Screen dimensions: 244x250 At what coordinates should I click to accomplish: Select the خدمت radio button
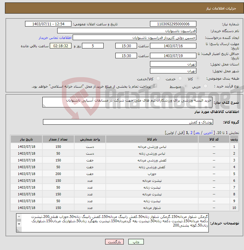(180, 78)
